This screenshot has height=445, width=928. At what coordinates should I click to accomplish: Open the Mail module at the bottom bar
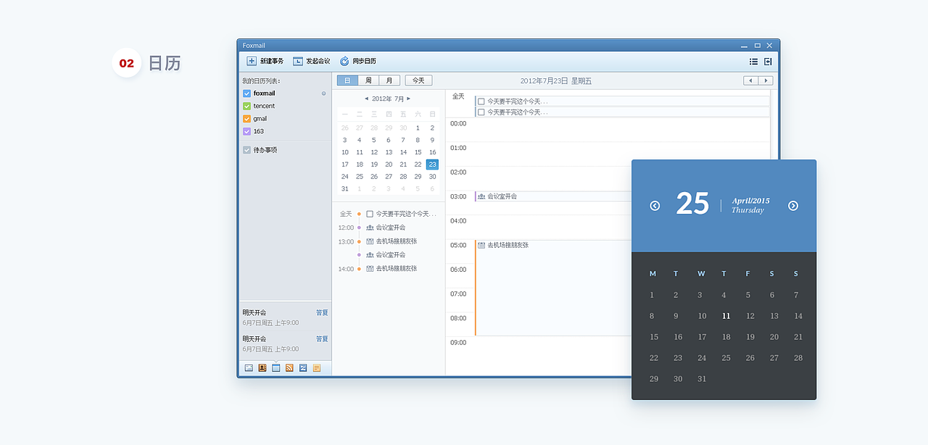pos(249,368)
